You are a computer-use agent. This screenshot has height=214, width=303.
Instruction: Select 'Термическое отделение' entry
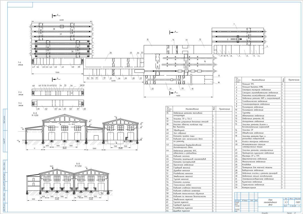(267, 185)
